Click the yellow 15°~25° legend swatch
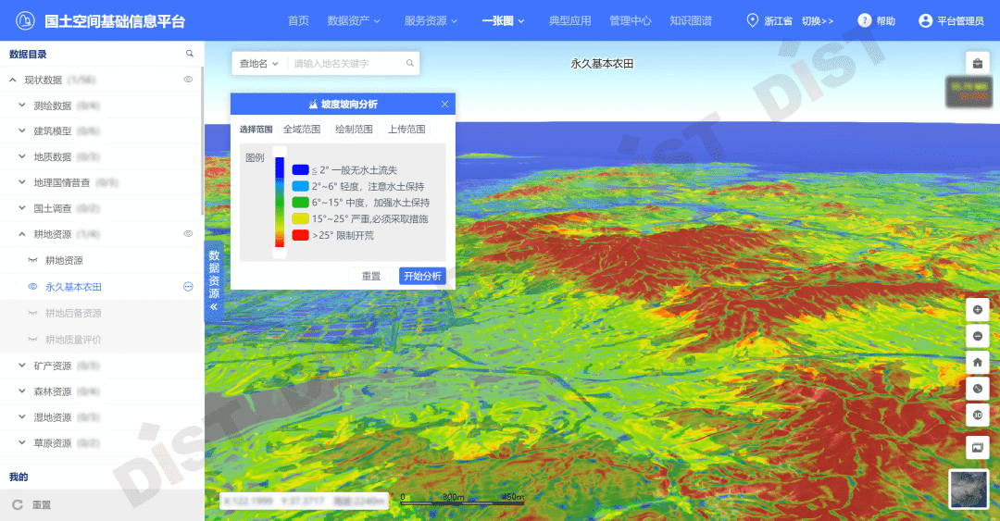The height and width of the screenshot is (521, 1000). click(300, 218)
